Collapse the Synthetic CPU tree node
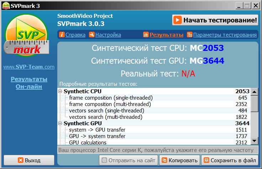The image size is (262, 169). (x=61, y=91)
